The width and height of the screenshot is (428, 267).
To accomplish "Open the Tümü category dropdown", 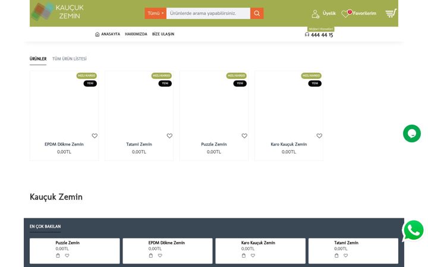I will point(156,13).
